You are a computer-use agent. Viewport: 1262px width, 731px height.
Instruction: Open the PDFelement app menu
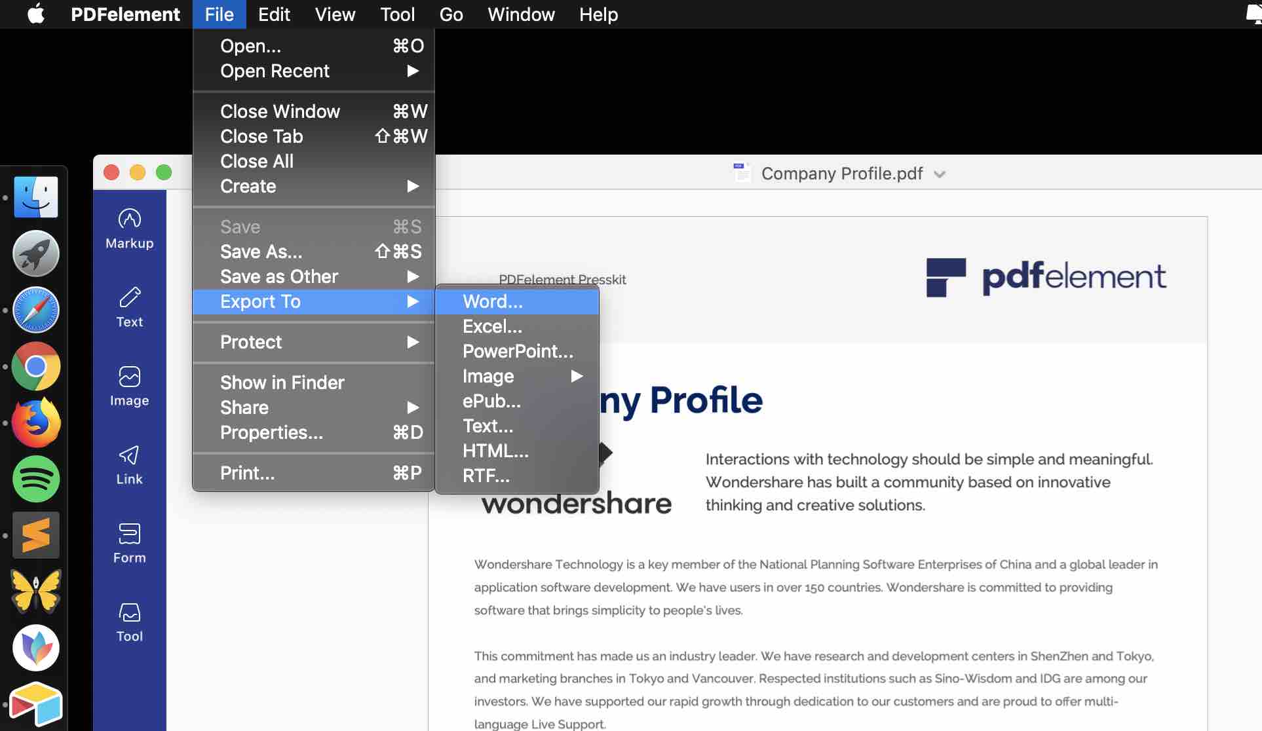[x=125, y=14]
